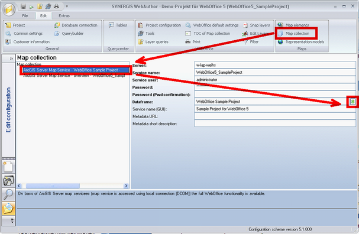
Task: Click the Password confirmation input field
Action: tap(275, 95)
